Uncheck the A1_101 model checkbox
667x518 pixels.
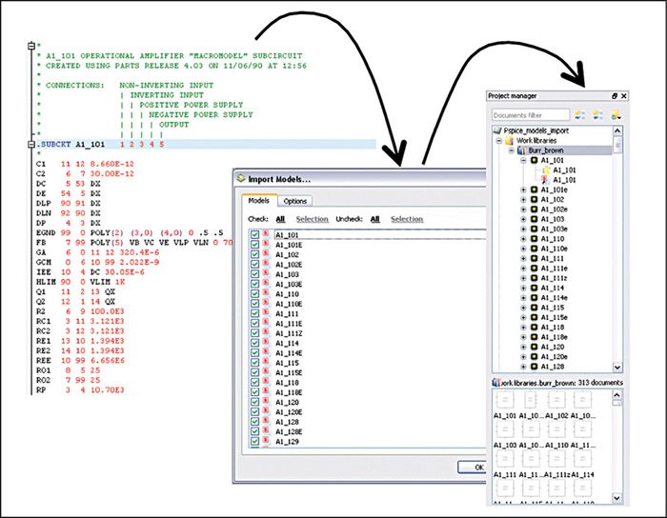pyautogui.click(x=253, y=234)
